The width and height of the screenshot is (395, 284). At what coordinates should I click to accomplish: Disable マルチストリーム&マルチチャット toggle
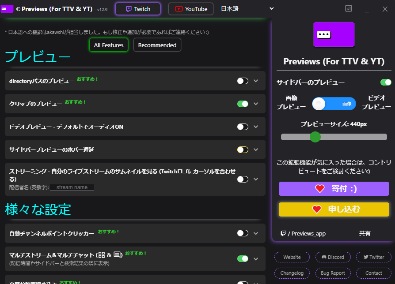pyautogui.click(x=243, y=258)
